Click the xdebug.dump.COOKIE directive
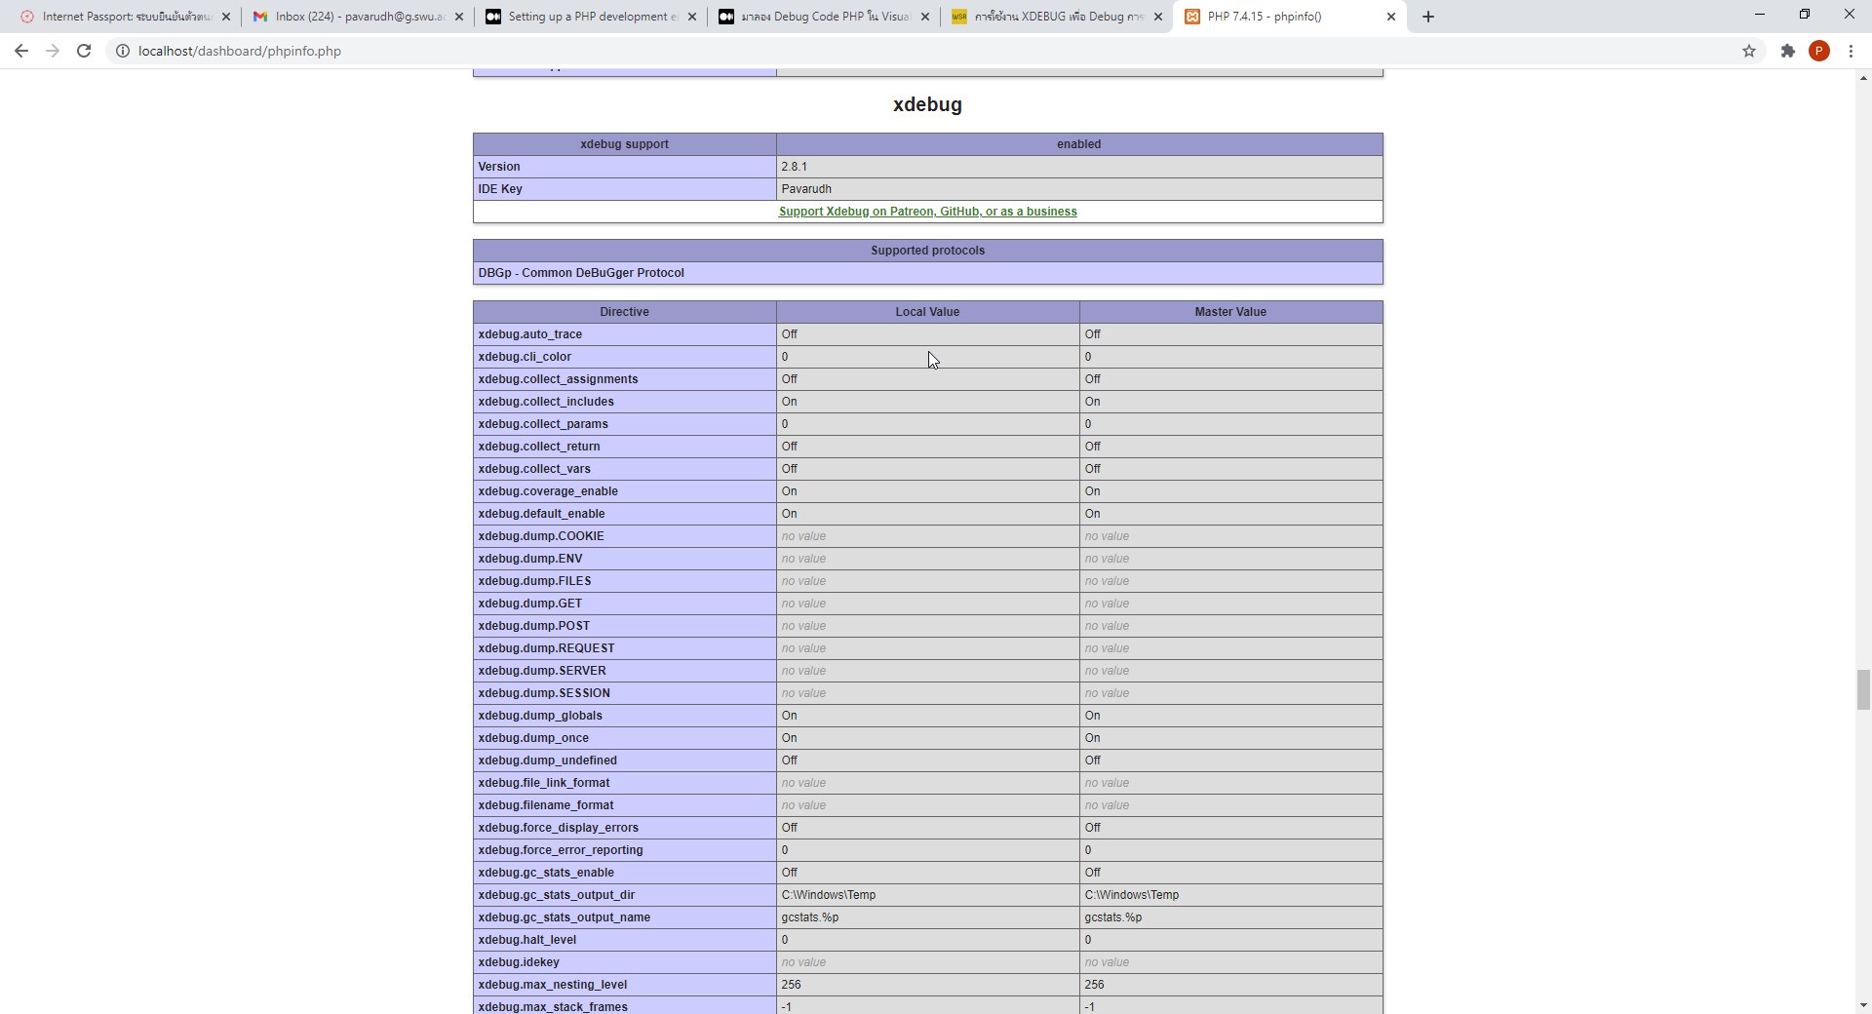1872x1014 pixels. coord(541,536)
